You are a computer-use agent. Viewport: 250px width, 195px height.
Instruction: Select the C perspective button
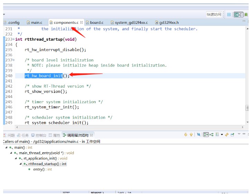(x=238, y=14)
